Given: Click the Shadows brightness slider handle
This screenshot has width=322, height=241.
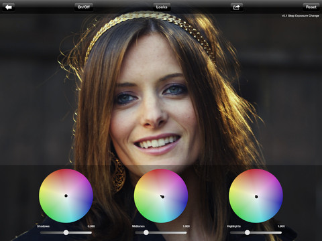Looking at the screenshot, I should [x=66, y=232].
